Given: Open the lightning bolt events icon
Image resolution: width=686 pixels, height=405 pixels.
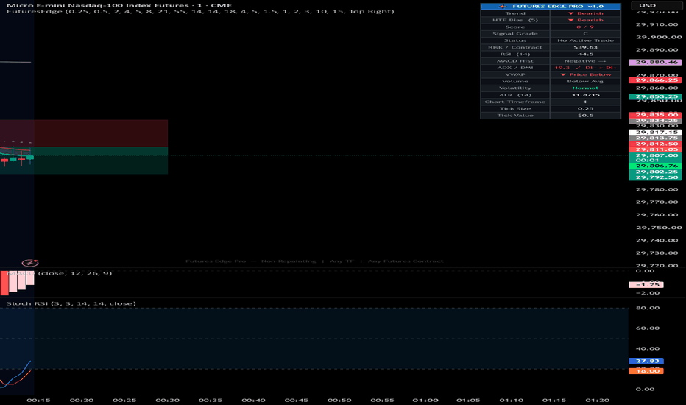Looking at the screenshot, I should (x=30, y=263).
